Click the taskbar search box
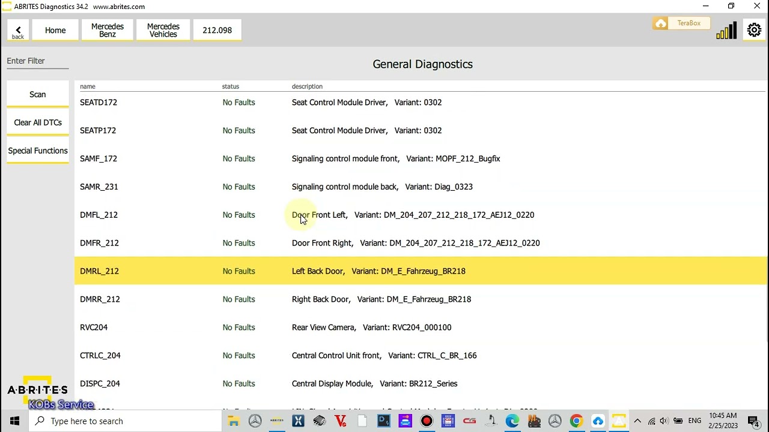 coord(126,421)
